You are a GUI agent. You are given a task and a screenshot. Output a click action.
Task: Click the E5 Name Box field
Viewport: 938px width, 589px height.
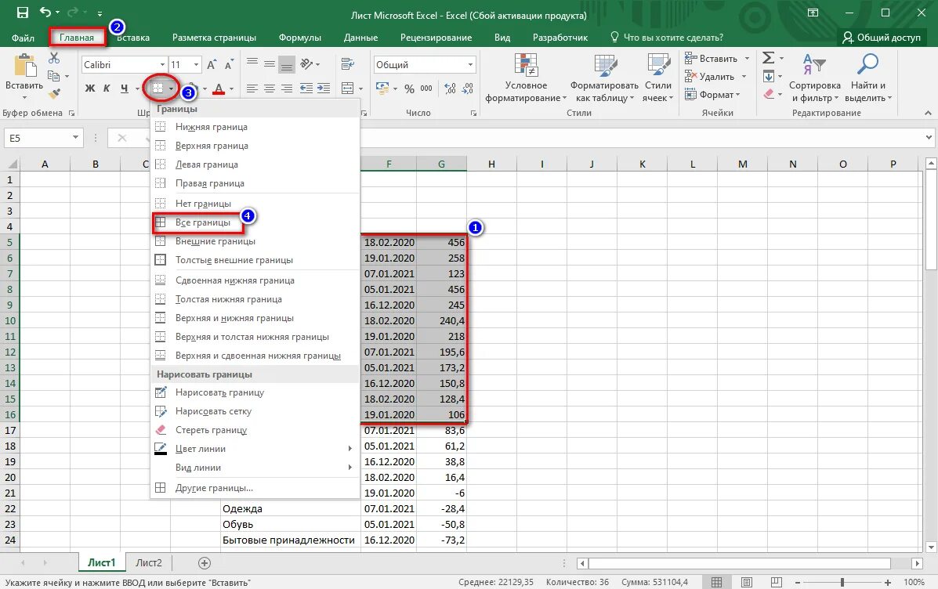pos(38,138)
